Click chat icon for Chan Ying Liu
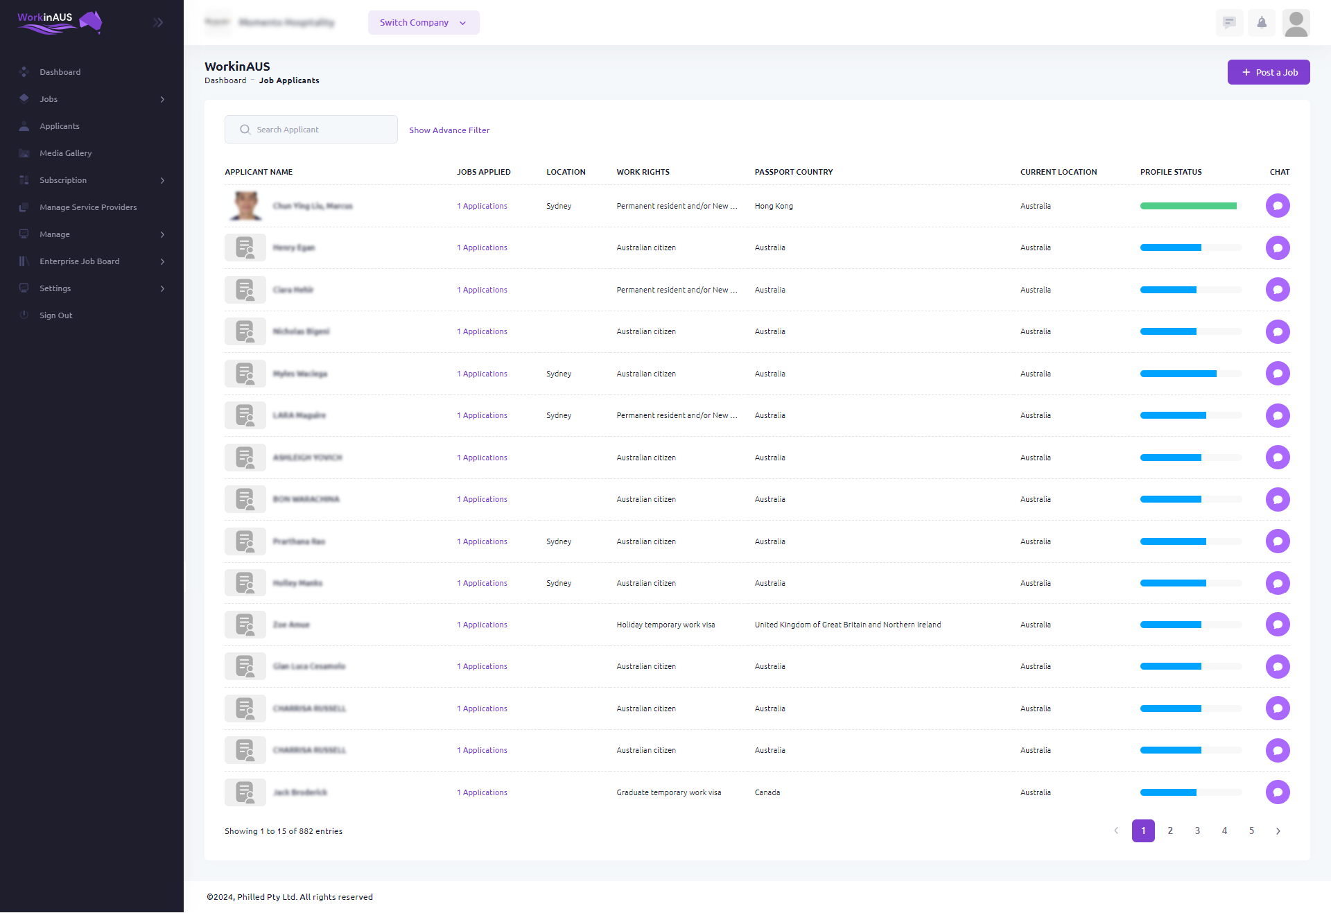The image size is (1331, 913). pyautogui.click(x=1278, y=205)
